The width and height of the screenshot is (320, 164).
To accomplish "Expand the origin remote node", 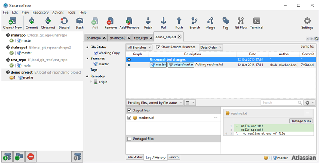I will (91, 82).
